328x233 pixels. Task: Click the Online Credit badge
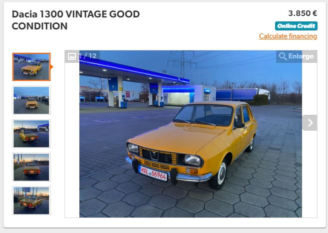pyautogui.click(x=296, y=26)
